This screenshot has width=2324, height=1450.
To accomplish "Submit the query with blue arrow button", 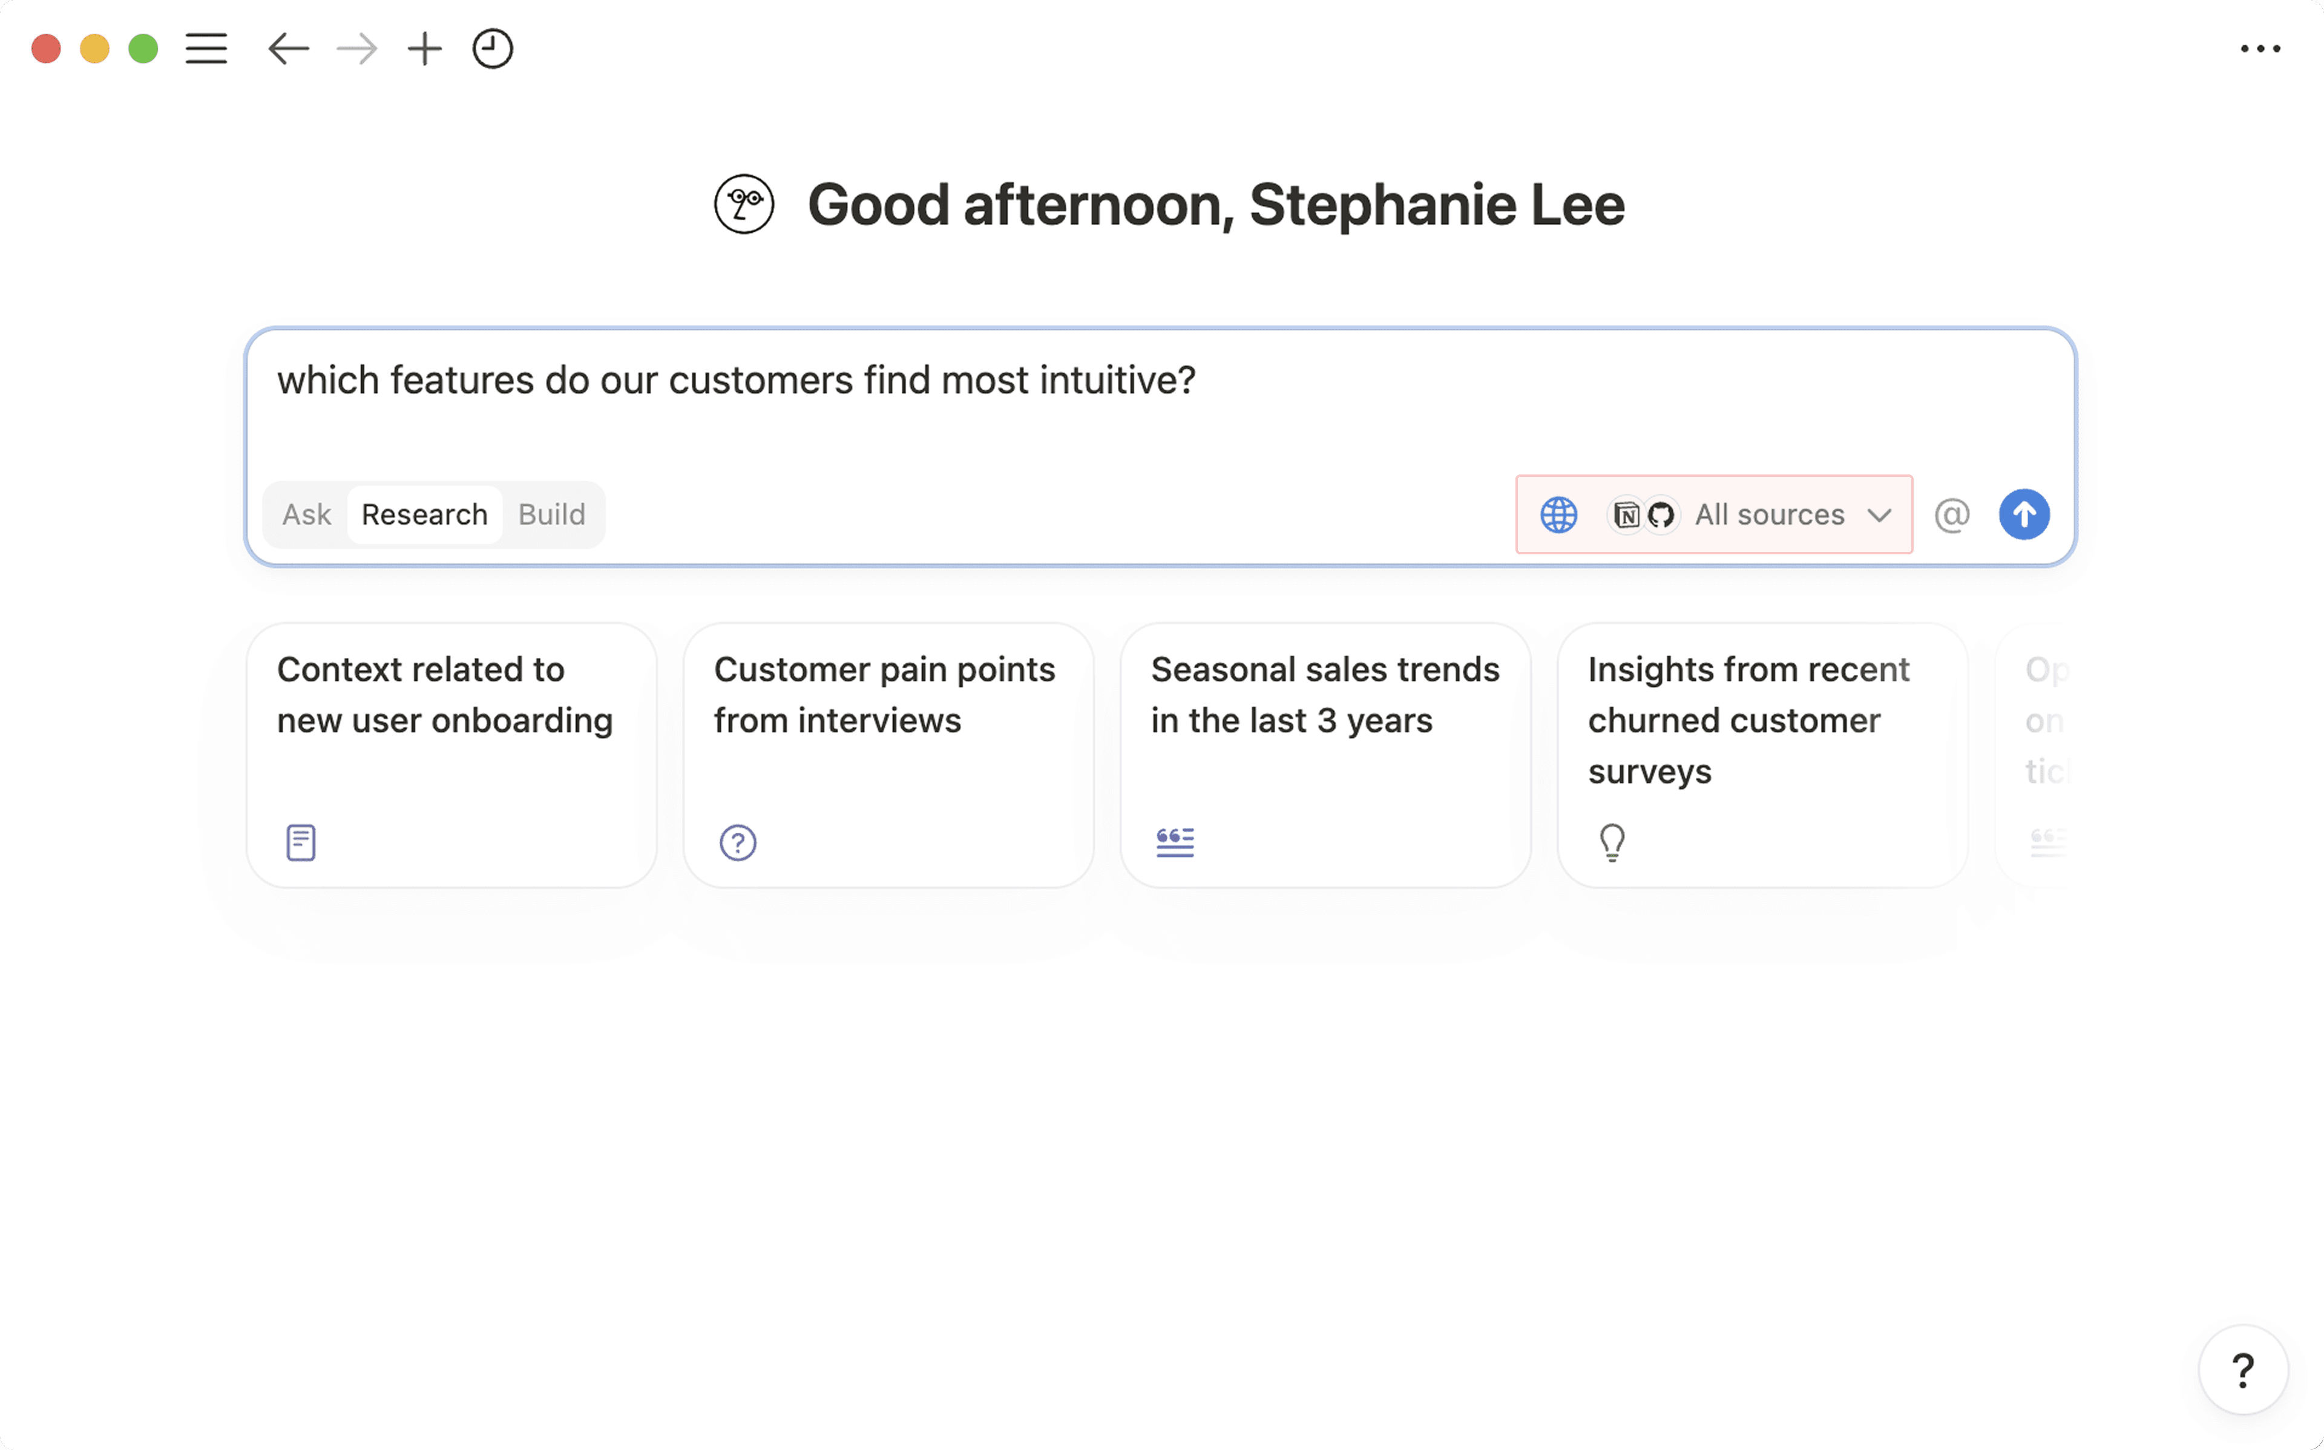I will 2024,515.
